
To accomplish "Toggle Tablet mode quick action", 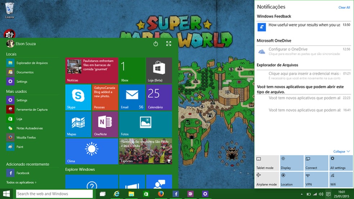I will tap(267, 163).
